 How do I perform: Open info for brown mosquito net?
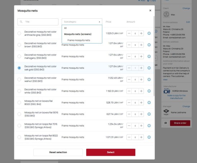click(x=149, y=45)
